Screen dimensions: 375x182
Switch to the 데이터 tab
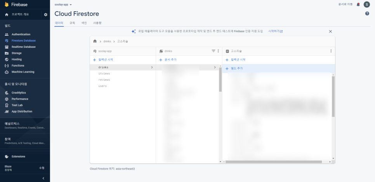59,23
